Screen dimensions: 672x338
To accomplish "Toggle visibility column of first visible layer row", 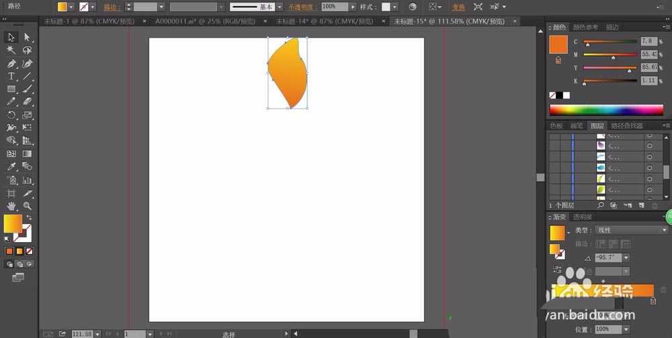I will (554, 136).
